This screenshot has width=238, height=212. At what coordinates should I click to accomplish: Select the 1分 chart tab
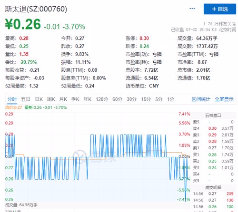tap(171, 99)
